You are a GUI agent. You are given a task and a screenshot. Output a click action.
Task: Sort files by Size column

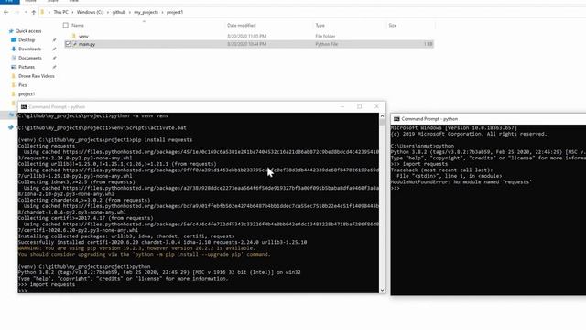coord(393,25)
